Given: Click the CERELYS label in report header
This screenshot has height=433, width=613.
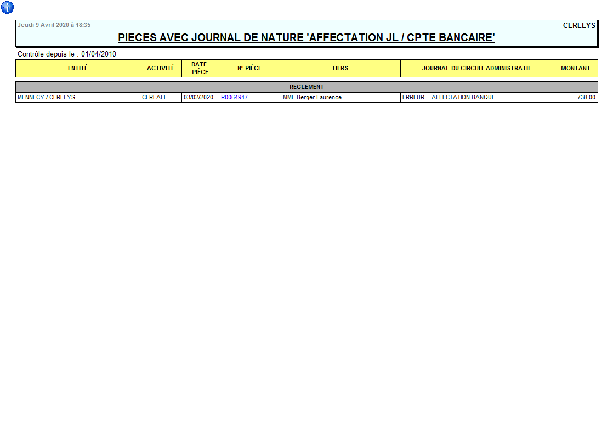Looking at the screenshot, I should [579, 25].
